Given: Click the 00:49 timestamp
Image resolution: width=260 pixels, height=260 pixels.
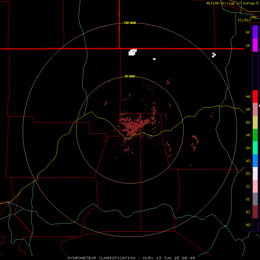Looking at the screenshot, I should [188, 258].
